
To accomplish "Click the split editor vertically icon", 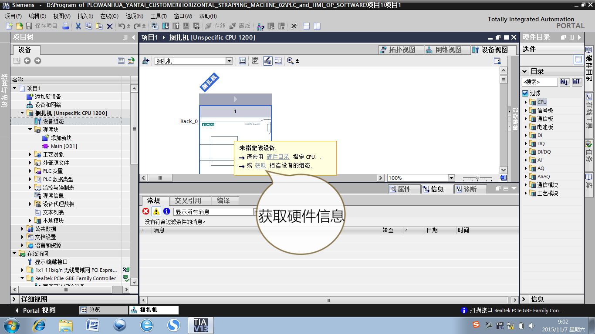I will [x=317, y=26].
